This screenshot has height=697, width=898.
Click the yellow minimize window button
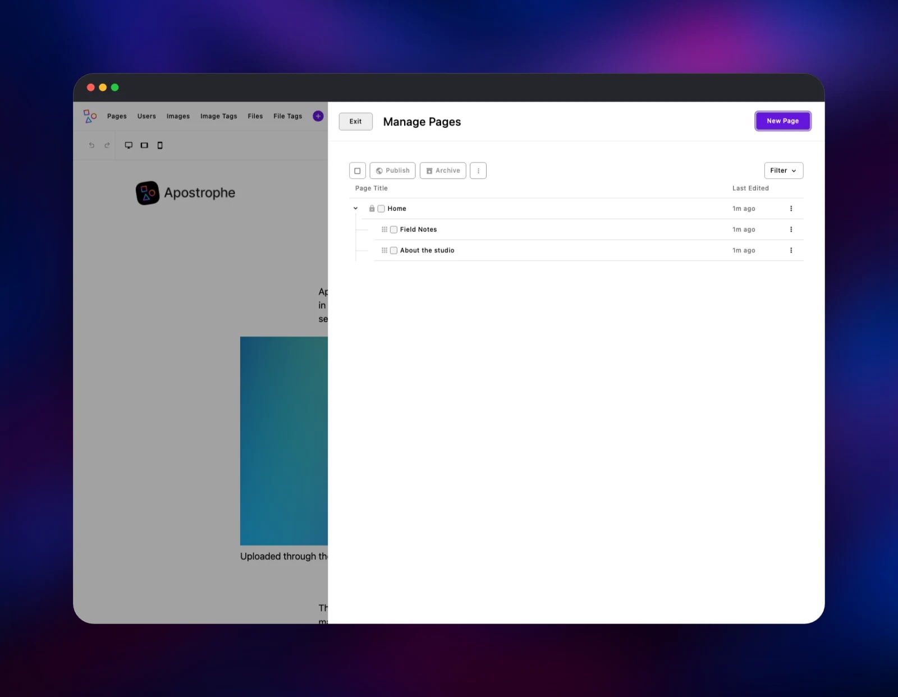[103, 88]
